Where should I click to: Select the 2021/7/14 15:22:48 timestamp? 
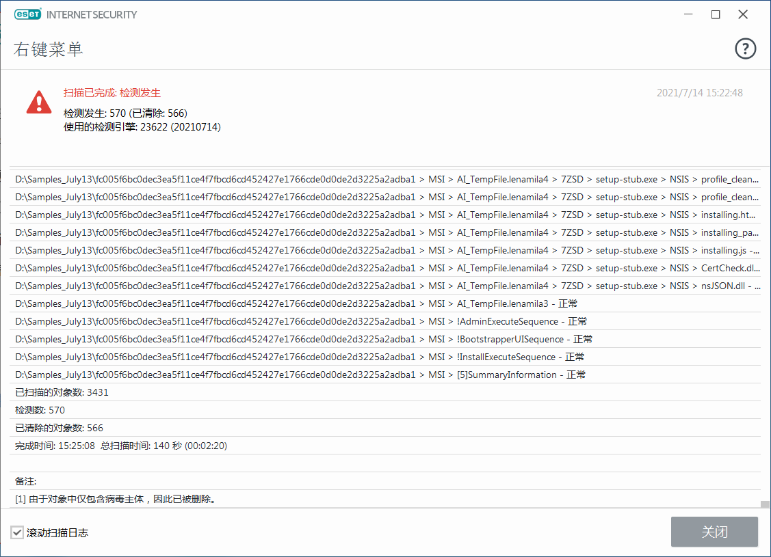click(700, 93)
